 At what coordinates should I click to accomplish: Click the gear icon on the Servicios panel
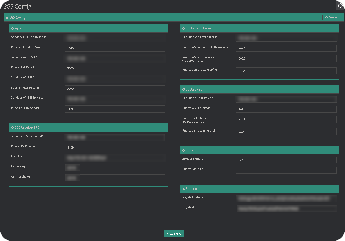(184, 188)
